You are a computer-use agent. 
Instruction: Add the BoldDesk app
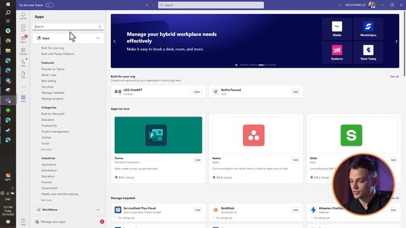pos(296,210)
